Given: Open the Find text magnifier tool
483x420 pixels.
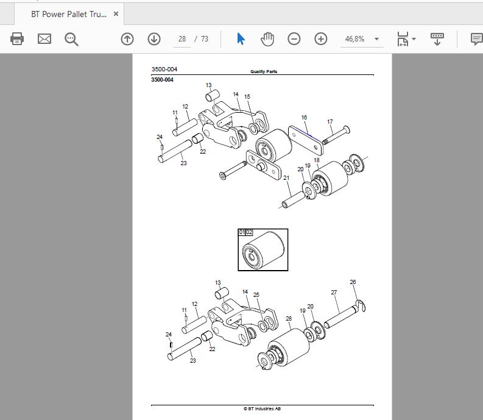Looking at the screenshot, I should tap(71, 39).
